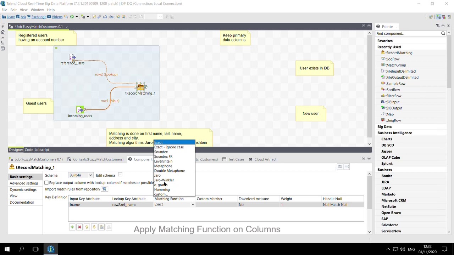Toggle Replace output-column with lookup-column checkbox
The image size is (454, 255).
46,183
